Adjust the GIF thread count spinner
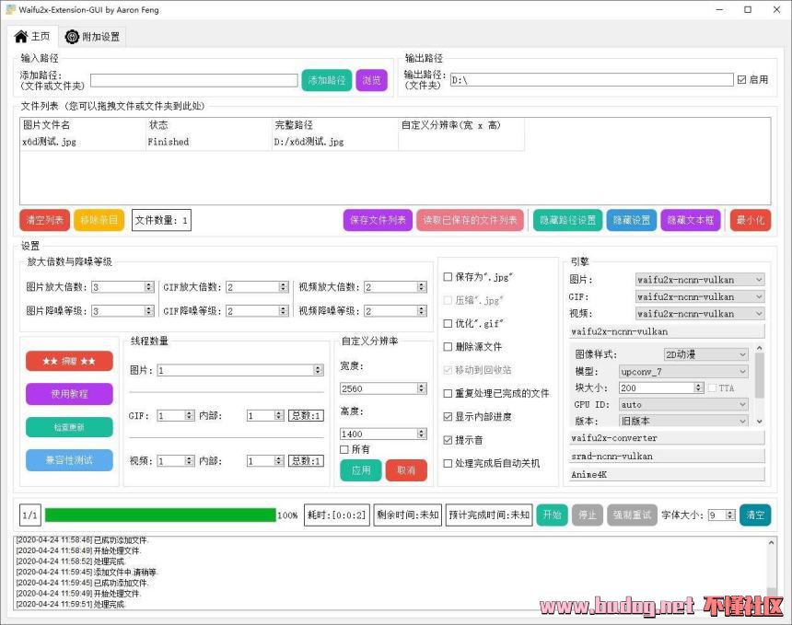Viewport: 792px width, 625px height. click(175, 416)
